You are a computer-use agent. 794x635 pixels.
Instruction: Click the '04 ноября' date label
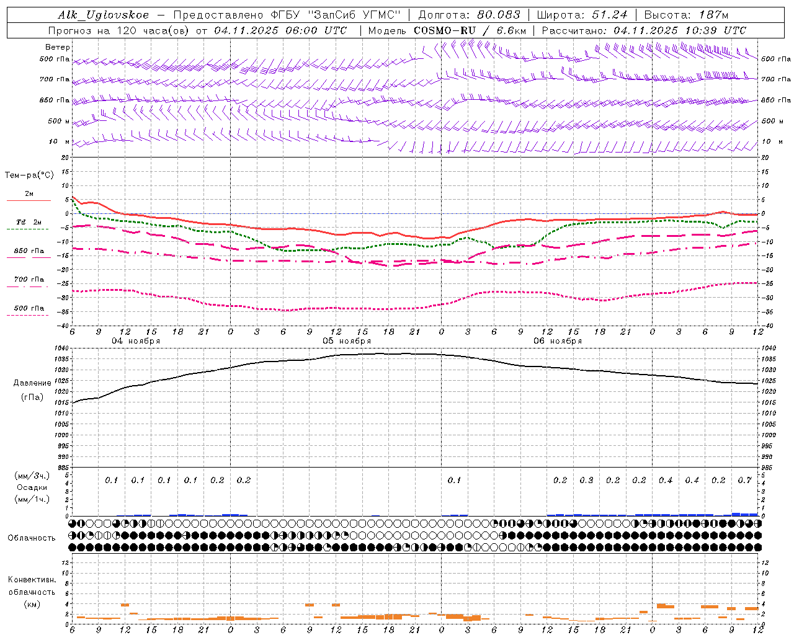pos(136,341)
